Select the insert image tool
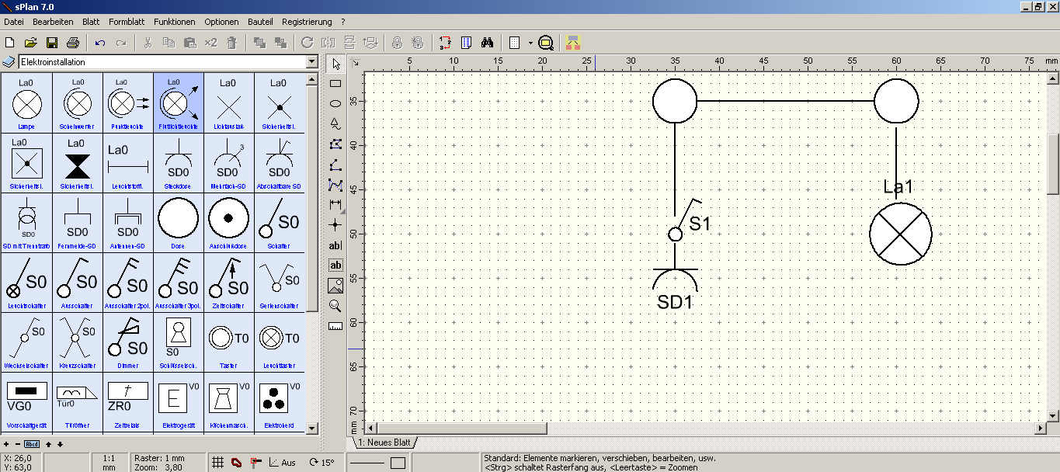Viewport: 1060px width, 472px height. click(x=335, y=285)
